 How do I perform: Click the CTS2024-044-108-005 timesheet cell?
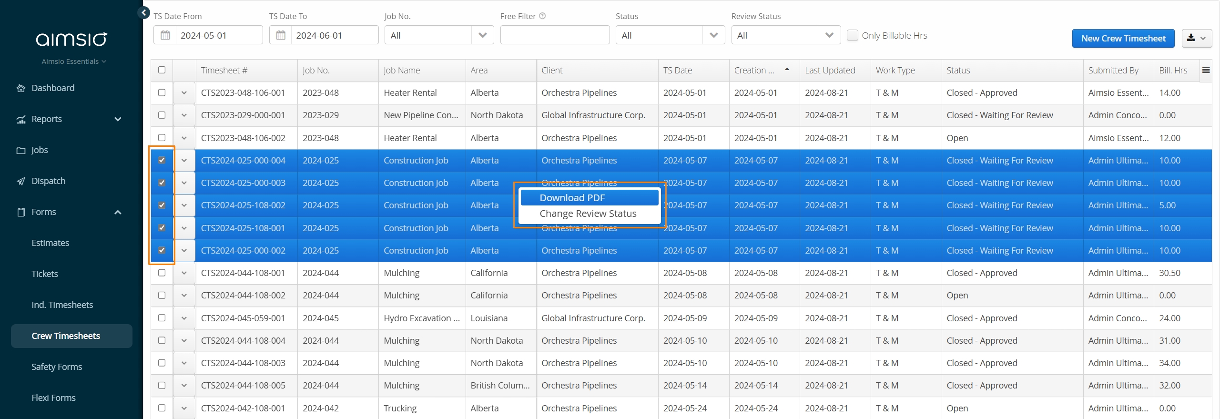point(246,385)
